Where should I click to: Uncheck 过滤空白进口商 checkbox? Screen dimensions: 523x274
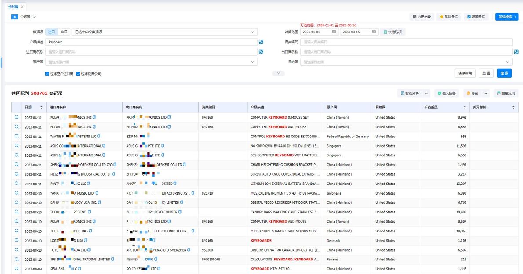point(47,74)
